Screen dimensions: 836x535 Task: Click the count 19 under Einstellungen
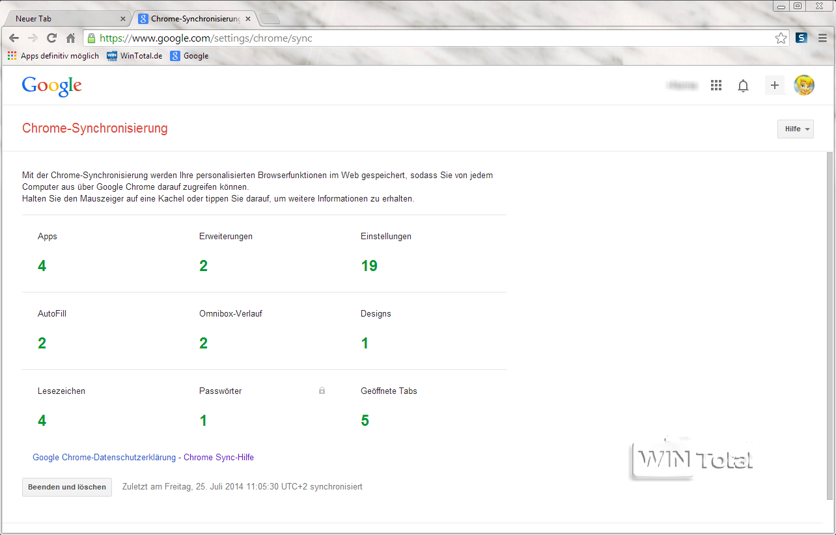pos(369,266)
